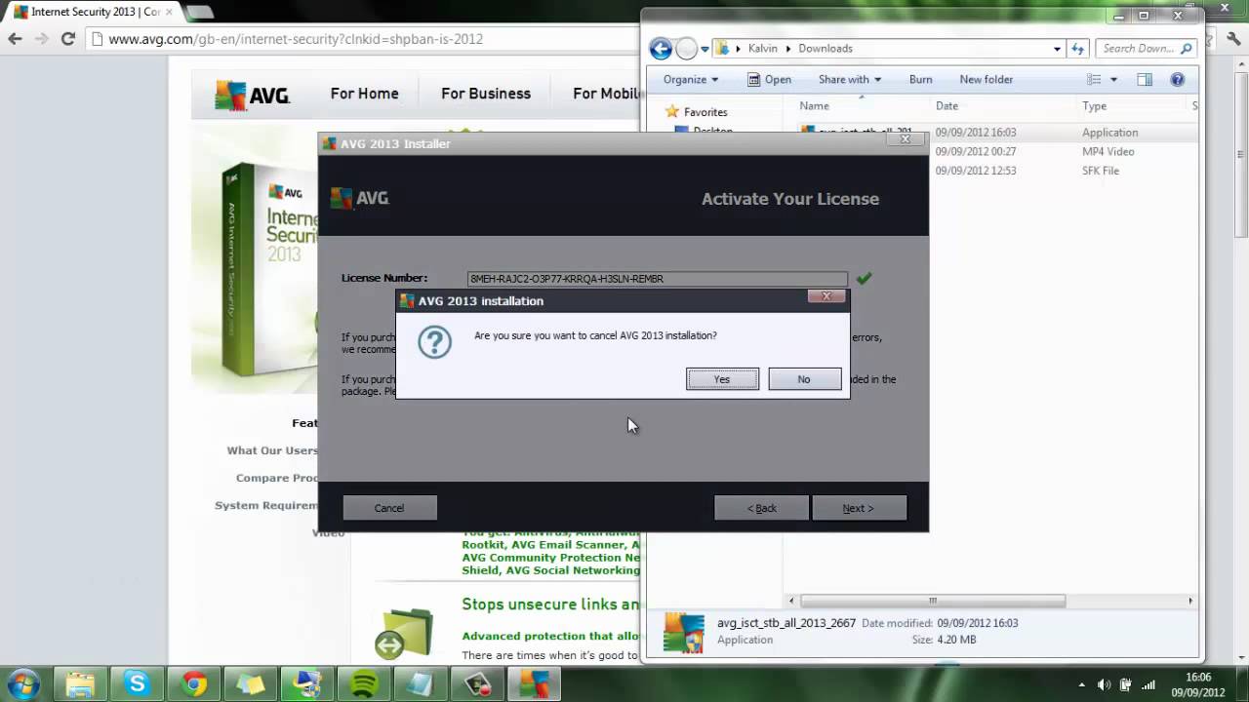Click the System Requirements link on AVG page
This screenshot has height=702, width=1249.
click(266, 505)
